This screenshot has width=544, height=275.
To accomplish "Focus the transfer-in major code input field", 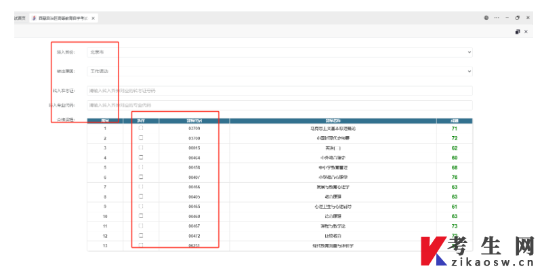I will [x=279, y=105].
